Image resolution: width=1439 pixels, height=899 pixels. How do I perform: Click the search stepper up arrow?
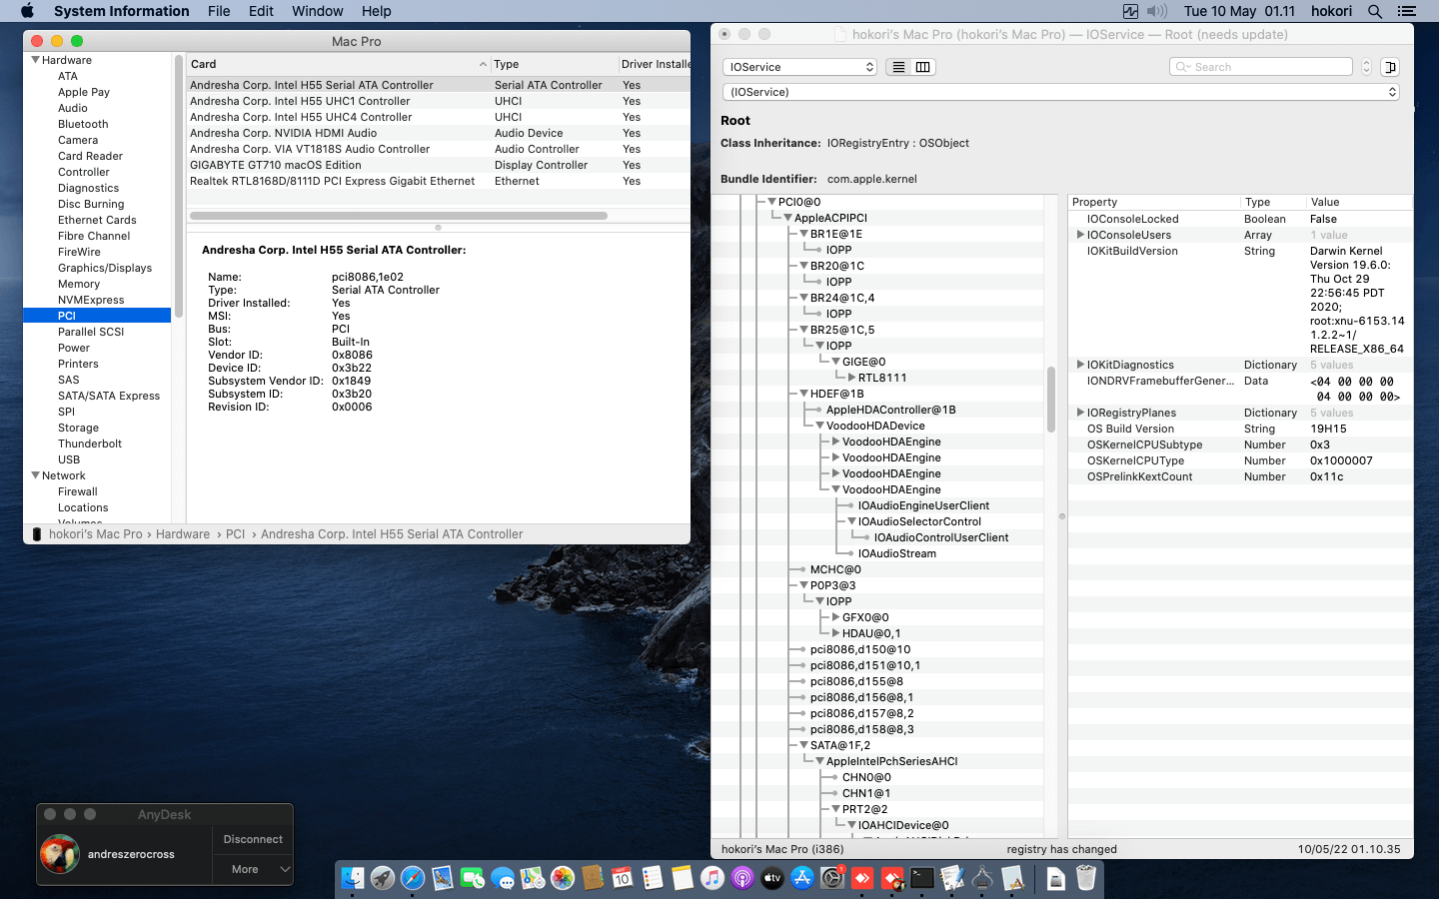1366,63
